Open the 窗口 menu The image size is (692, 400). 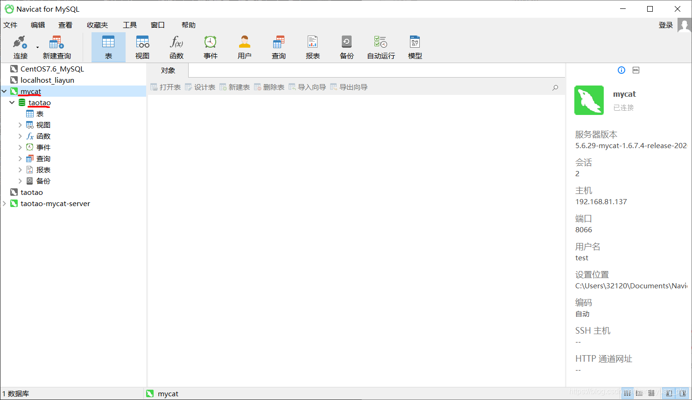tap(158, 25)
